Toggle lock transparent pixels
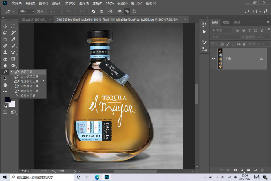This screenshot has width=271, height=181. pyautogui.click(x=222, y=44)
